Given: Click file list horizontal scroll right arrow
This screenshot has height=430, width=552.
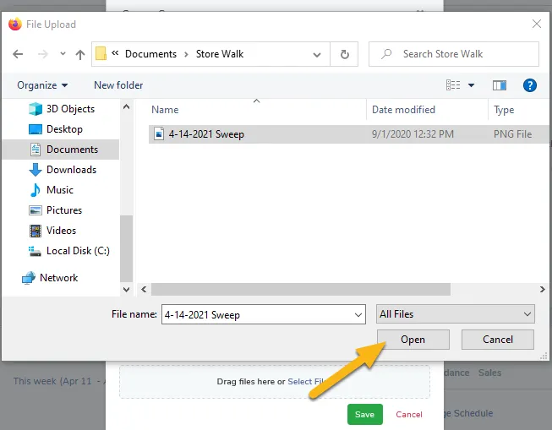Looking at the screenshot, I should click(x=542, y=289).
